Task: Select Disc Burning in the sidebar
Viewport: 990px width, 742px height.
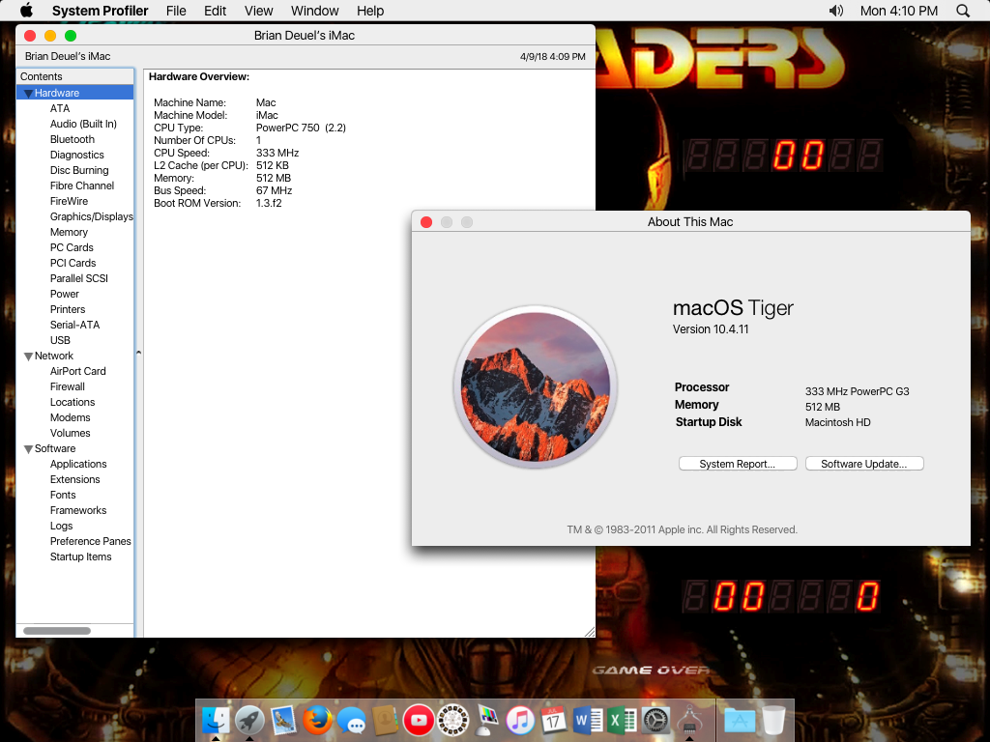Action: coord(79,170)
